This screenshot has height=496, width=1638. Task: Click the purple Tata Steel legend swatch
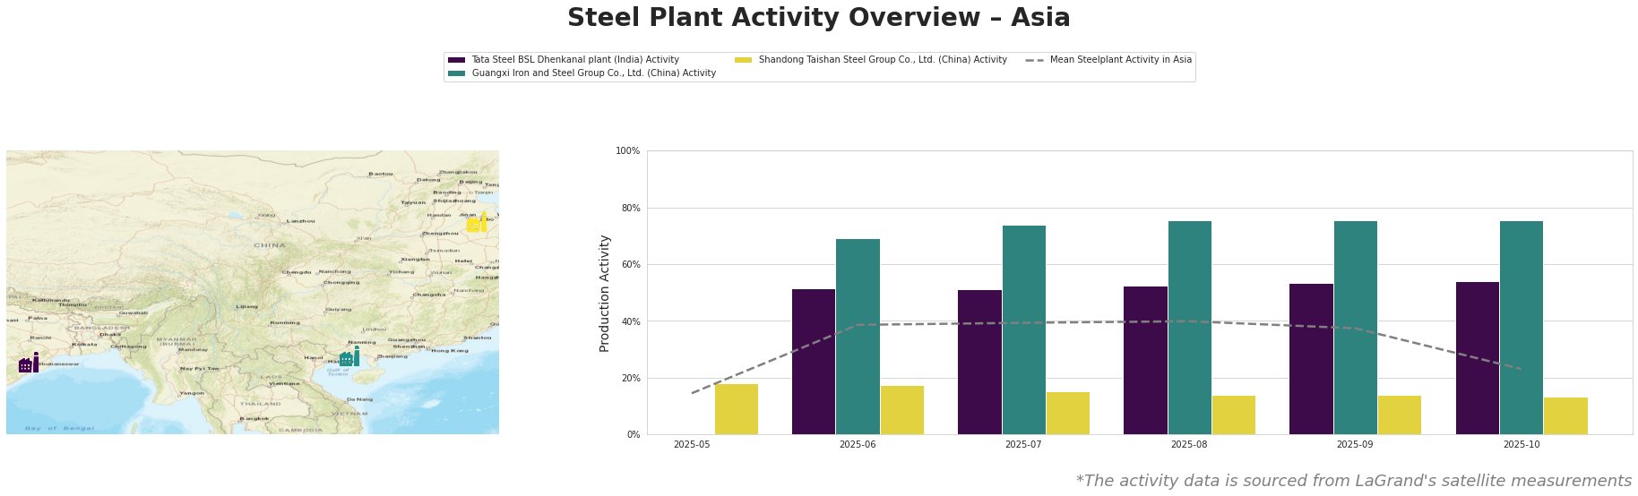456,60
